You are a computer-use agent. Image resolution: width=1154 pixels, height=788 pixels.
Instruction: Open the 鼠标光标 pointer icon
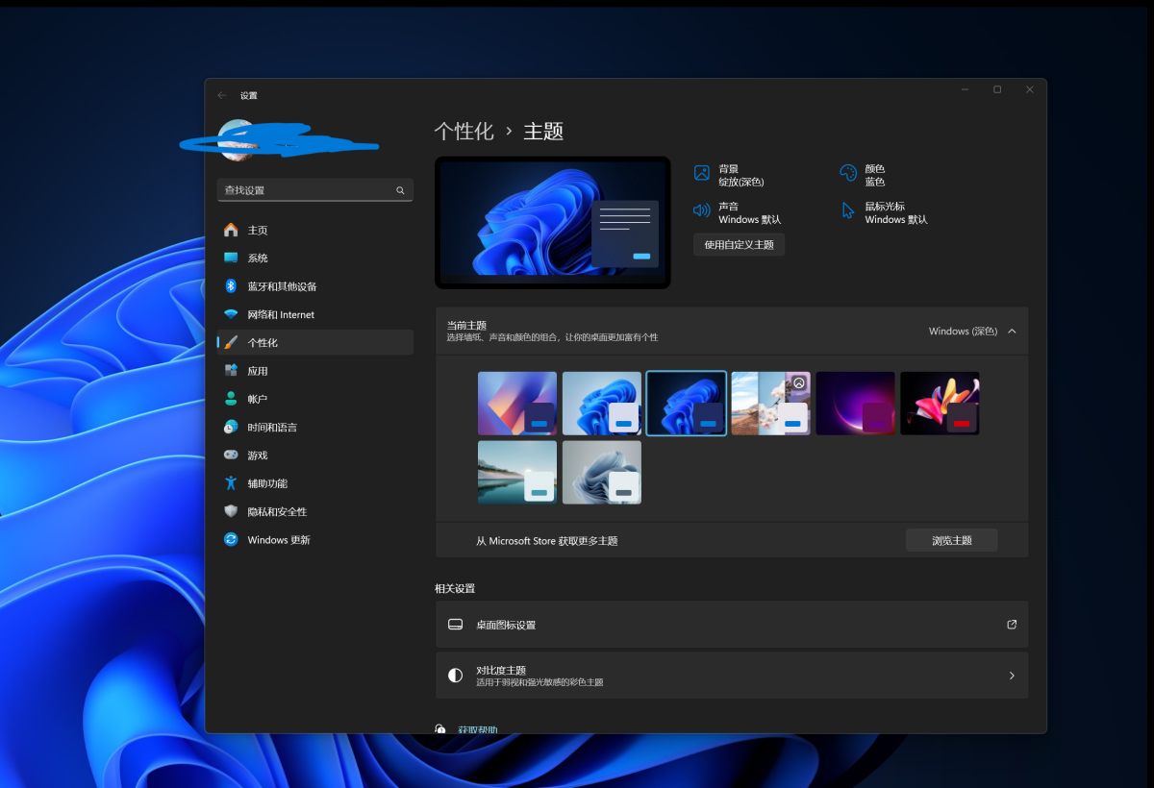848,211
